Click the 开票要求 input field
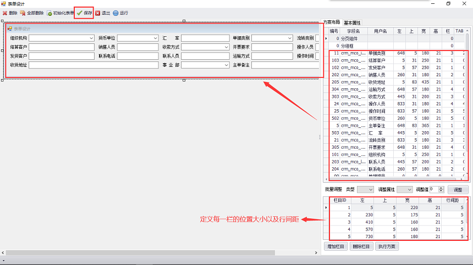The height and width of the screenshot is (265, 473). pos(272,47)
